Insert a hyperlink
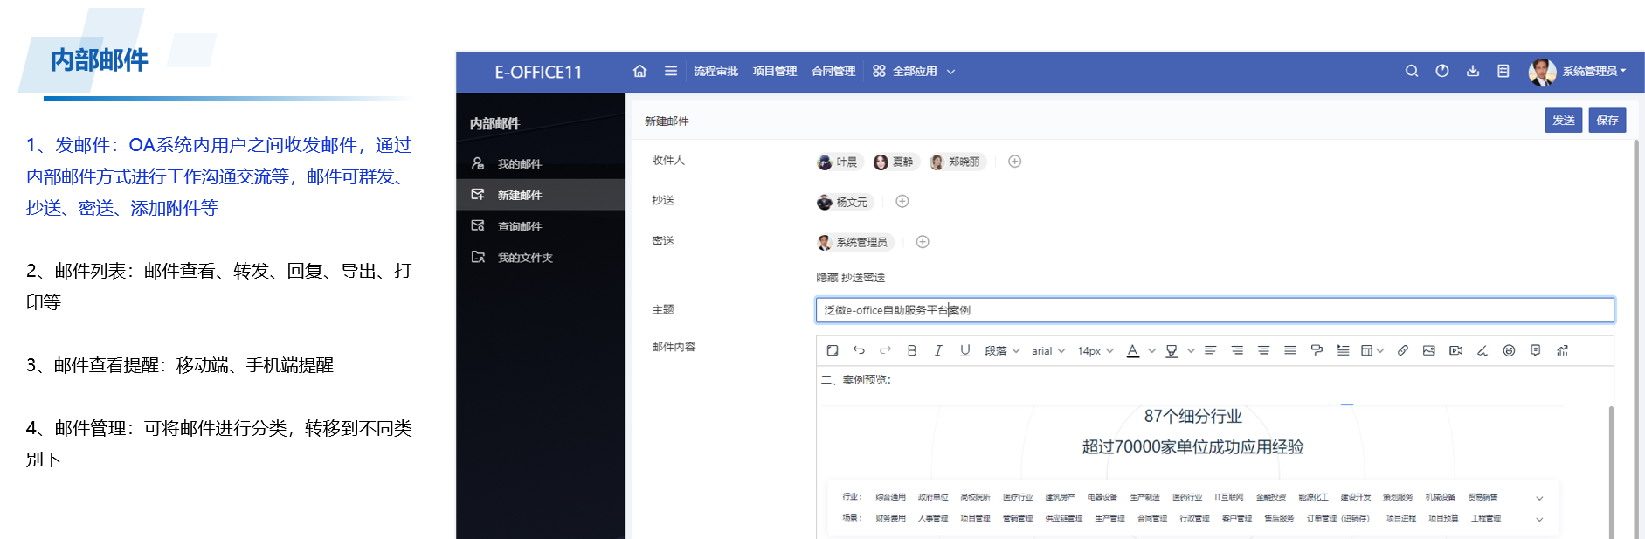Image resolution: width=1645 pixels, height=539 pixels. coord(1402,350)
